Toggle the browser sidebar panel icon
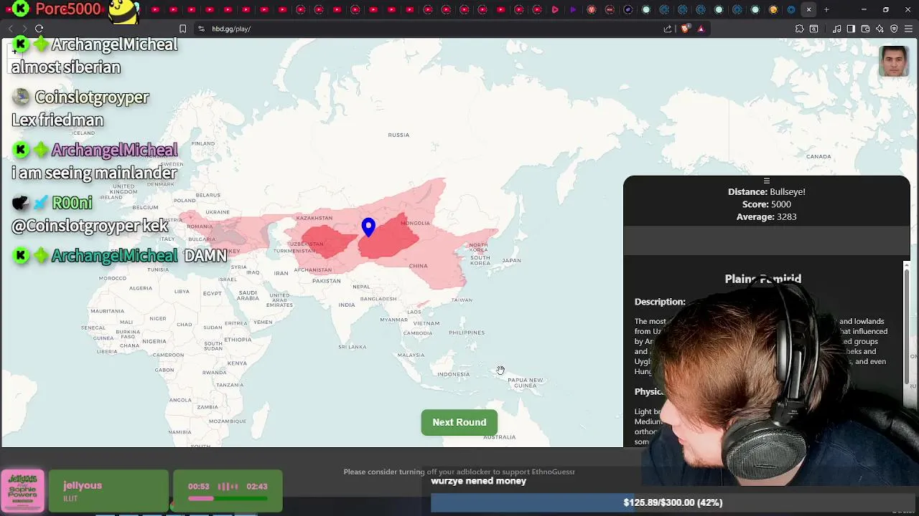This screenshot has height=516, width=919. [851, 29]
